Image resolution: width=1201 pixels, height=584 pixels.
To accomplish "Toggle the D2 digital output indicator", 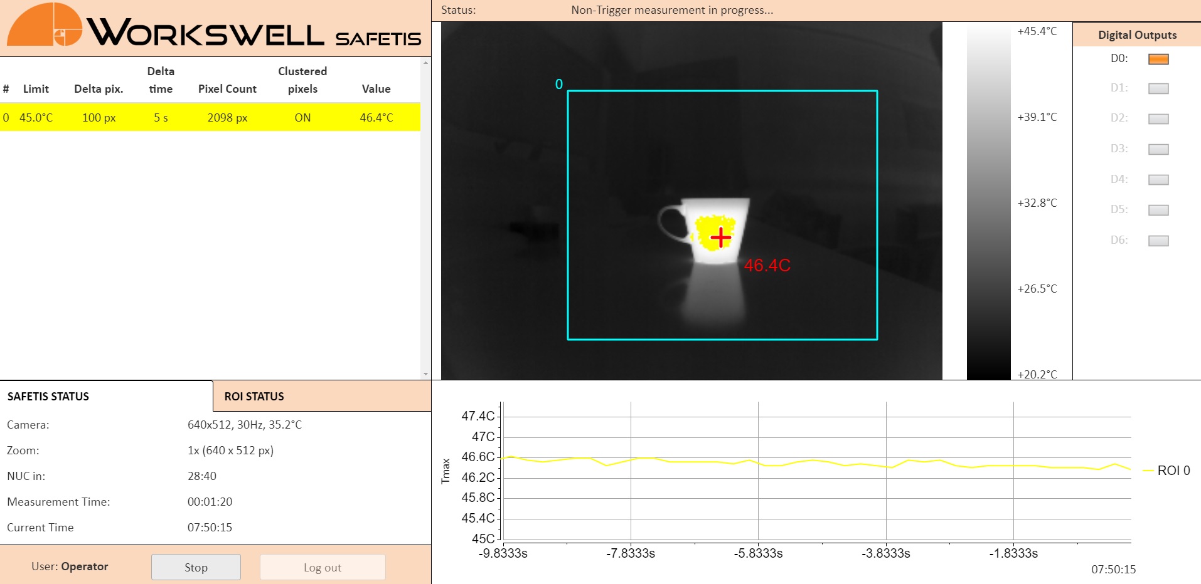I will [x=1158, y=118].
